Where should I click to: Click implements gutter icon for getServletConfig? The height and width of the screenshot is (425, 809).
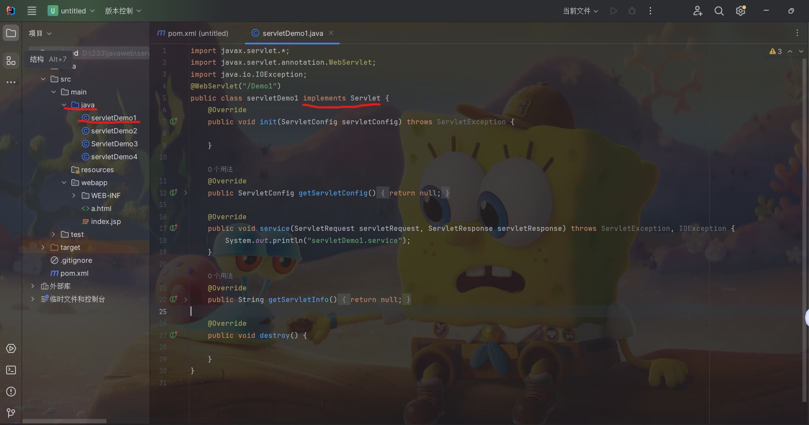[x=173, y=193]
